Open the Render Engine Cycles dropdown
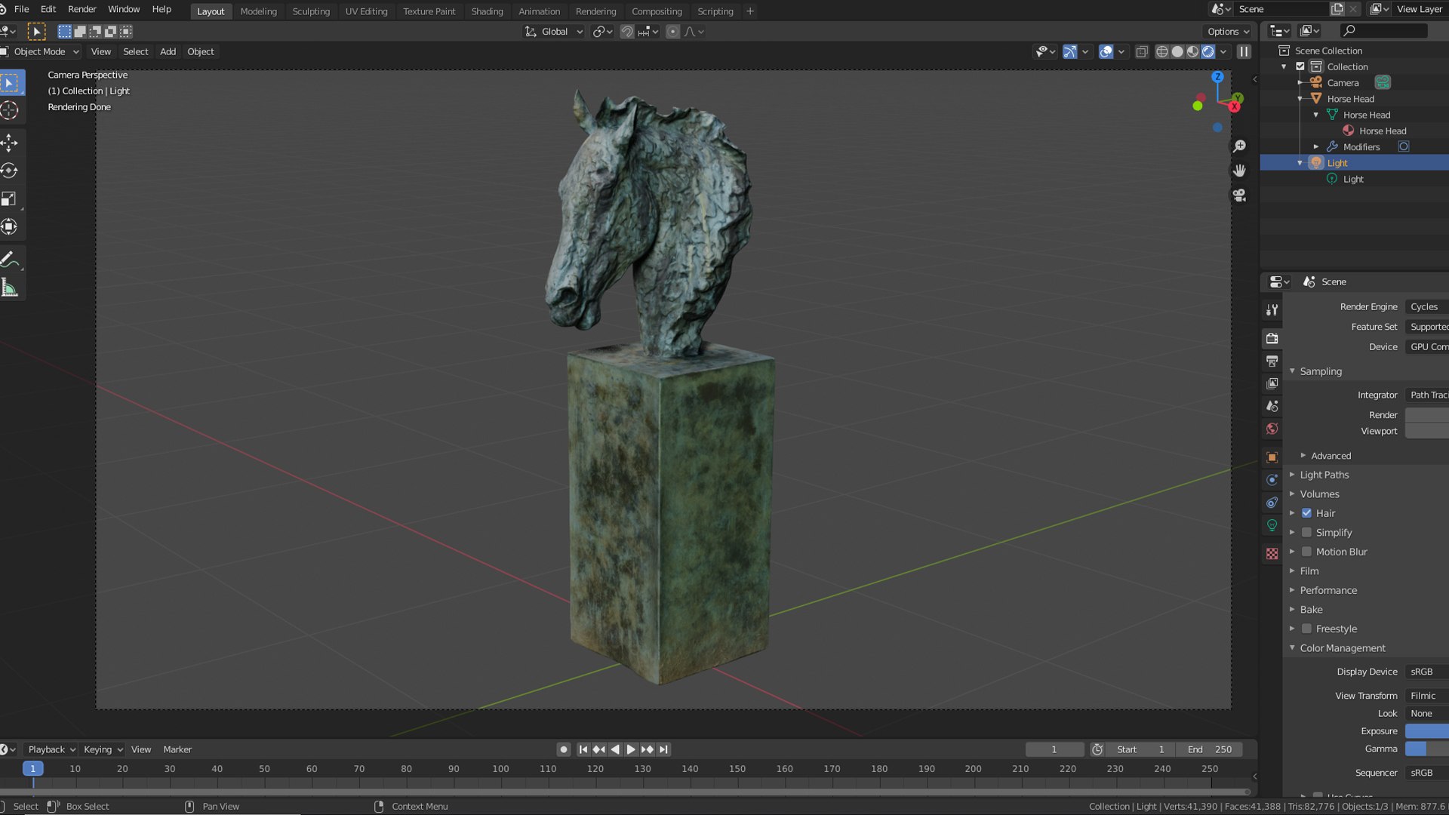The image size is (1449, 815). pyautogui.click(x=1426, y=306)
